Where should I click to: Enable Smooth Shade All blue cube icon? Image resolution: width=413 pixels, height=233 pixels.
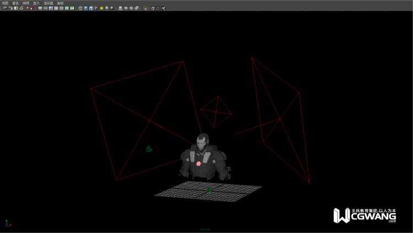coord(85,8)
